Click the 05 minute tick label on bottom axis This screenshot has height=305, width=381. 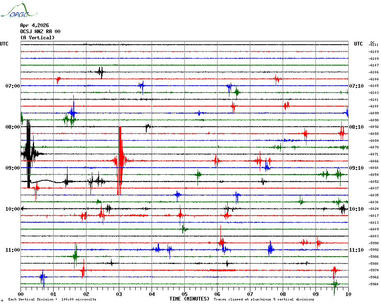pyautogui.click(x=184, y=294)
